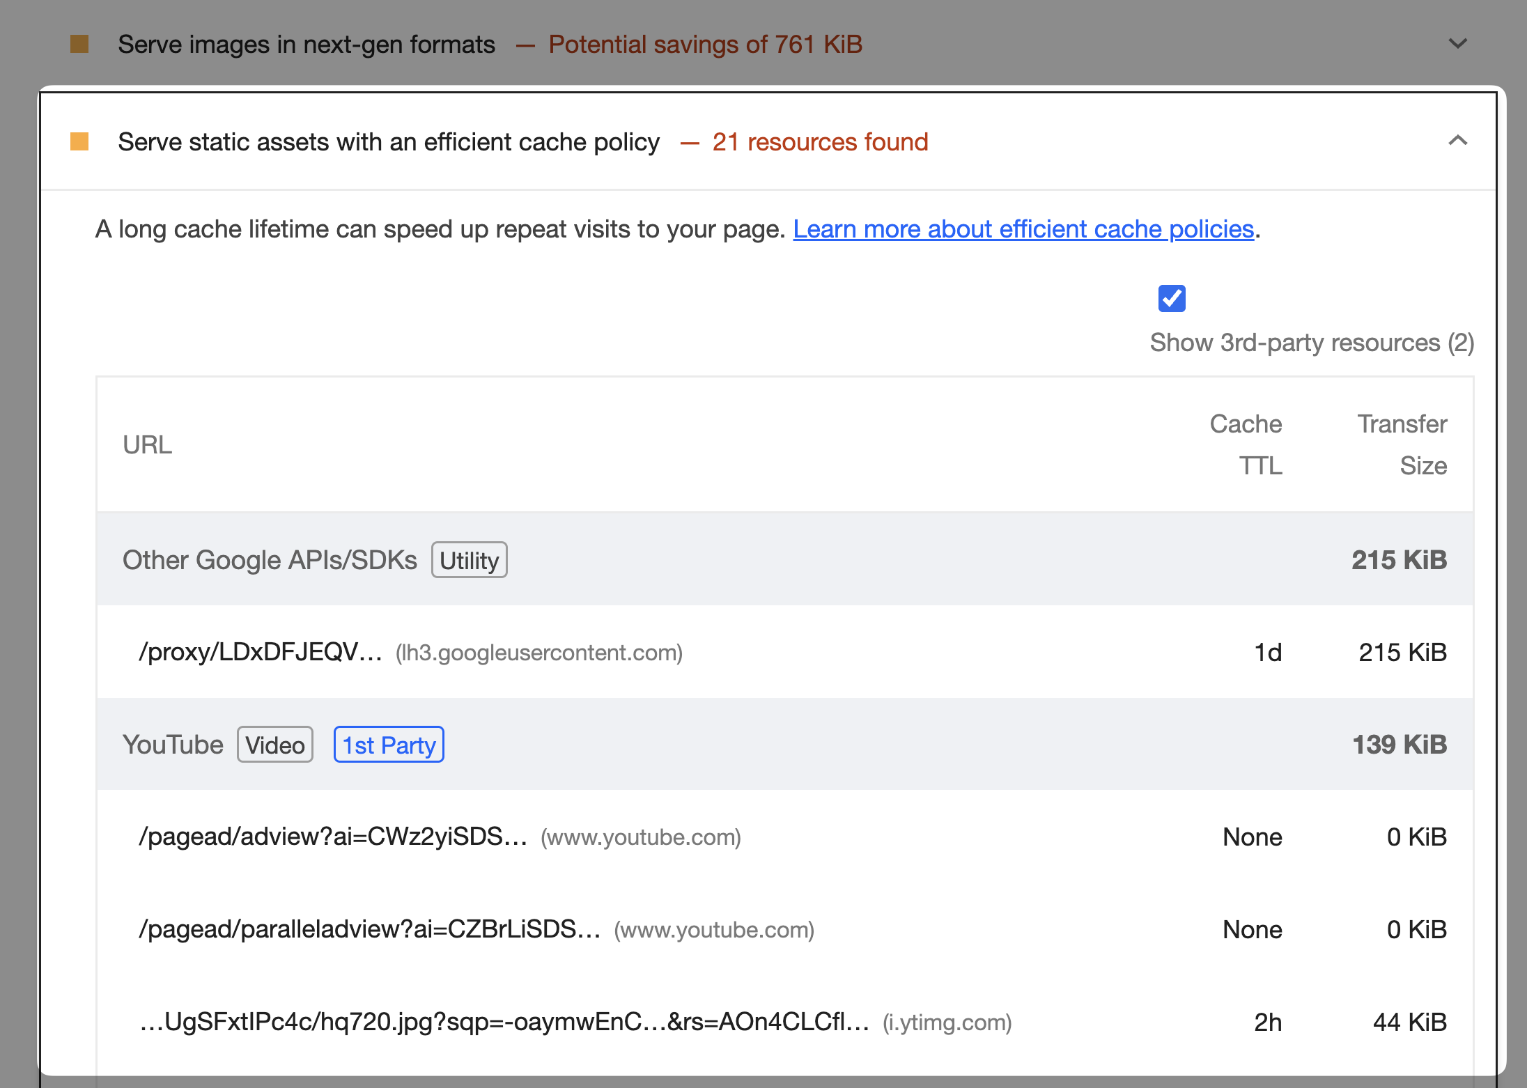Image resolution: width=1527 pixels, height=1088 pixels.
Task: Click the '1d' cache TTL value
Action: (x=1268, y=652)
